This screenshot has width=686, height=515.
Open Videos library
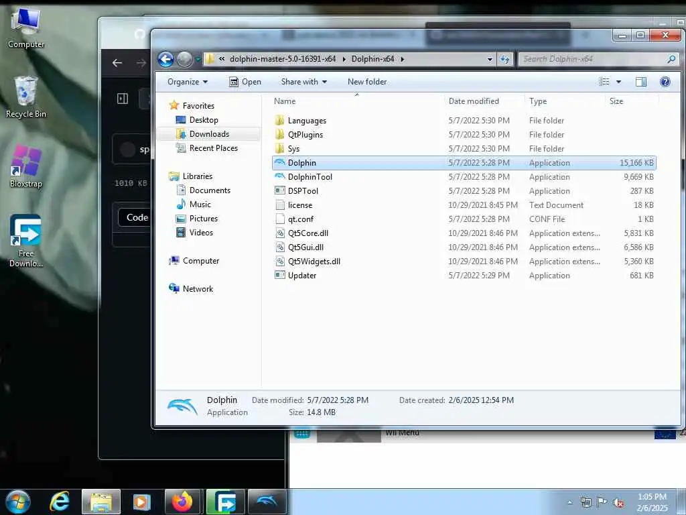(201, 232)
